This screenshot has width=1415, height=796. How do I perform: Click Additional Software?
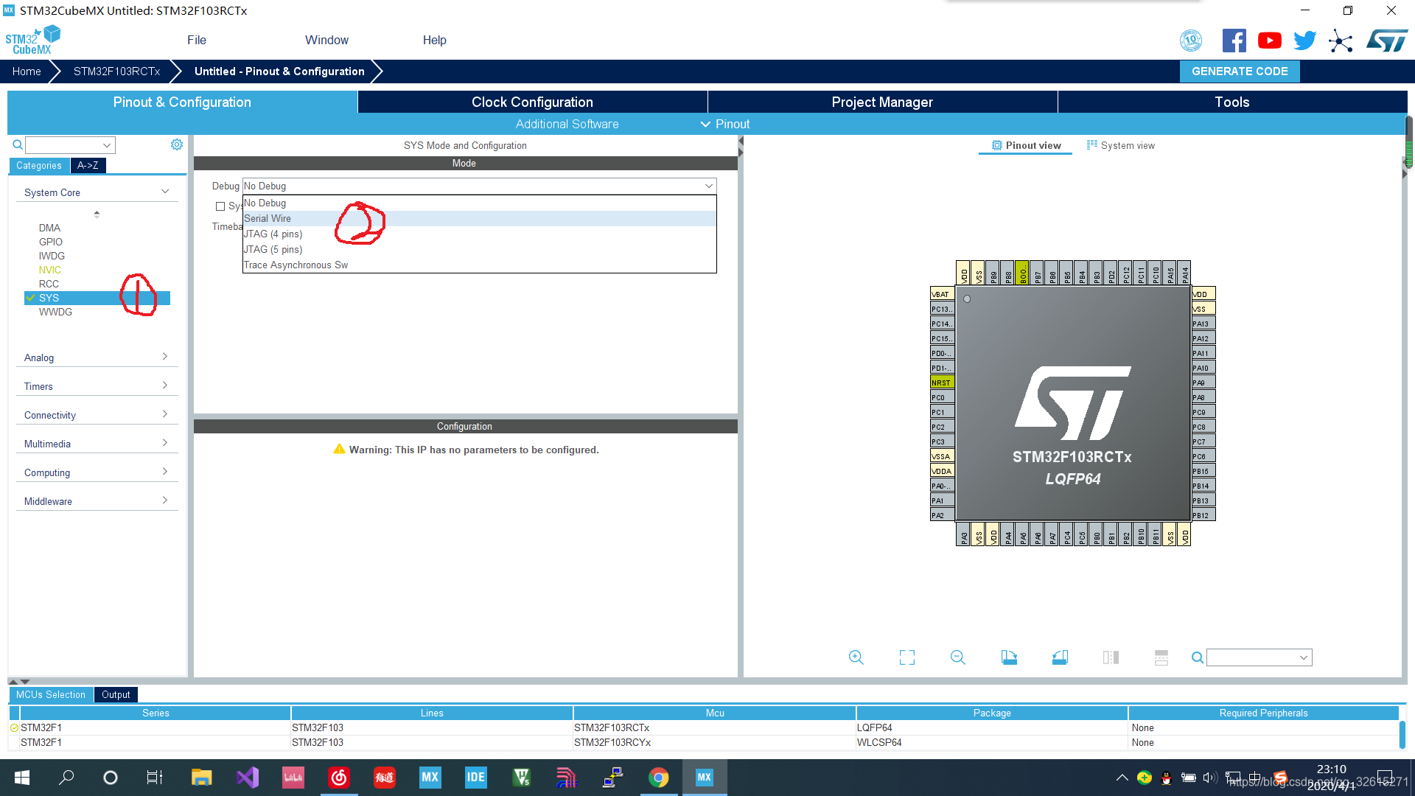(567, 124)
